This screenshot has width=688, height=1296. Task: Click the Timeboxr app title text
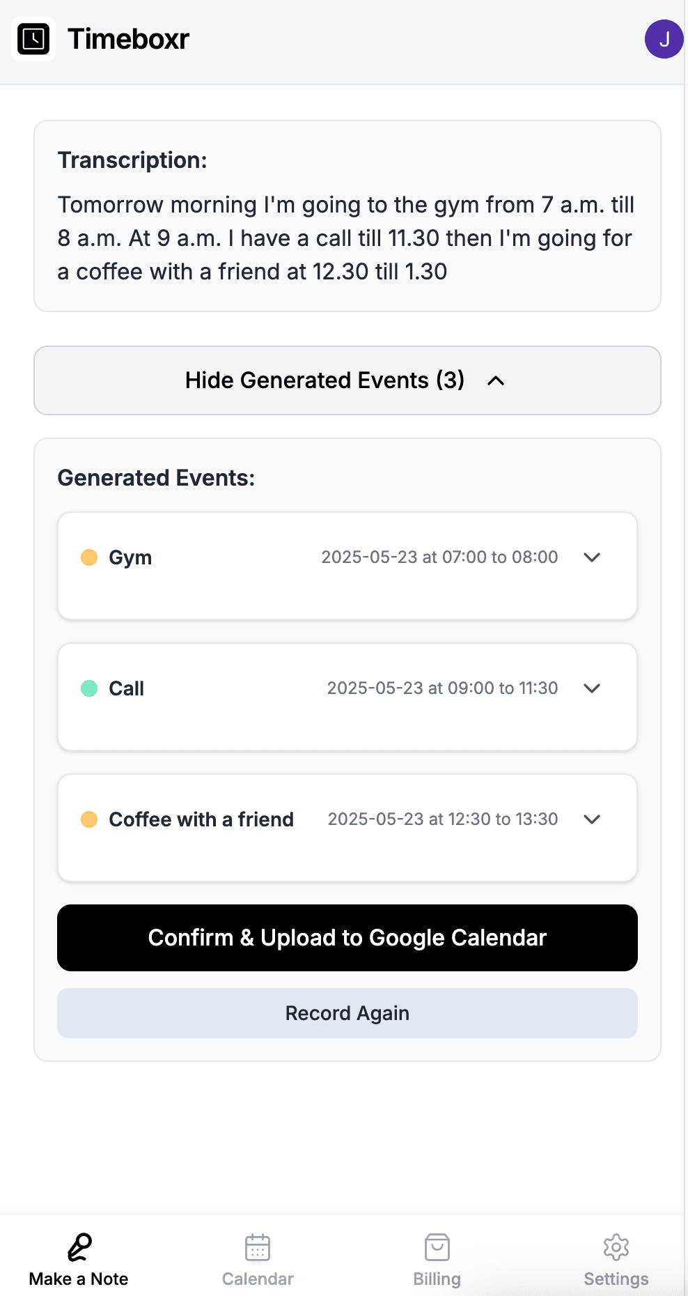pyautogui.click(x=129, y=39)
